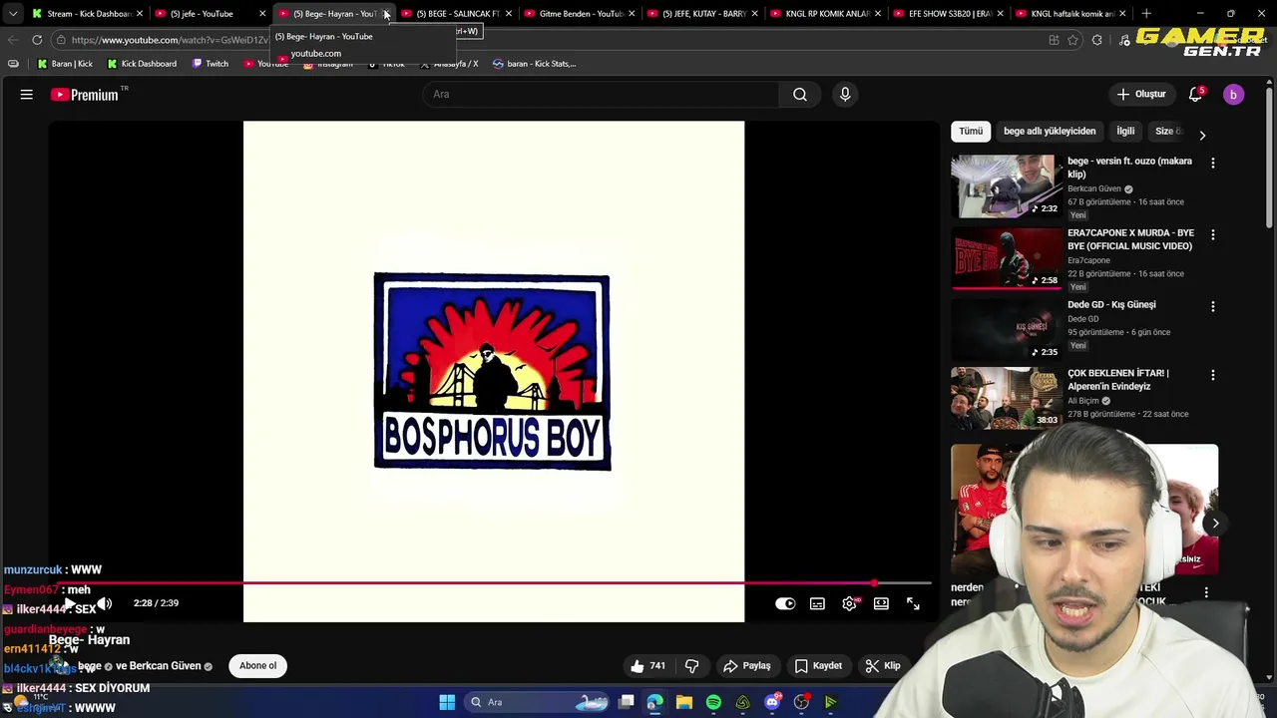Advance the Shorts shelf with next arrow
This screenshot has height=718, width=1277.
(x=1215, y=523)
